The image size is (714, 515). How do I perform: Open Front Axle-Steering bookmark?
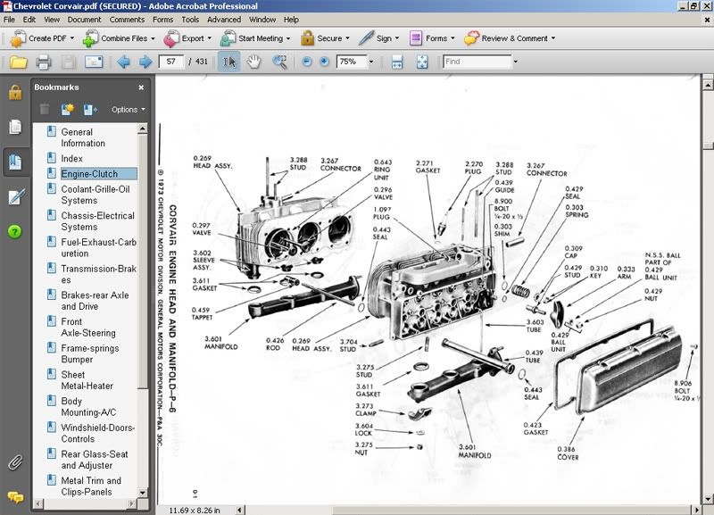[88, 327]
